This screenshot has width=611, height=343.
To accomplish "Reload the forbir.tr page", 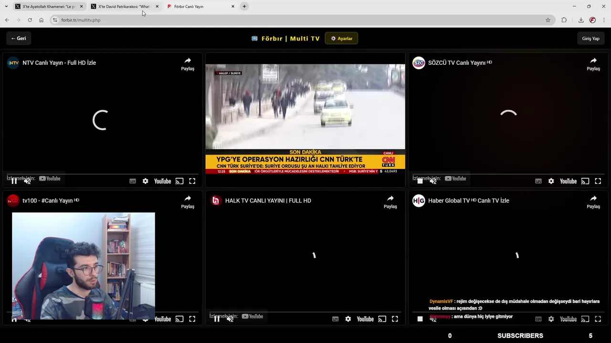I will [x=30, y=20].
